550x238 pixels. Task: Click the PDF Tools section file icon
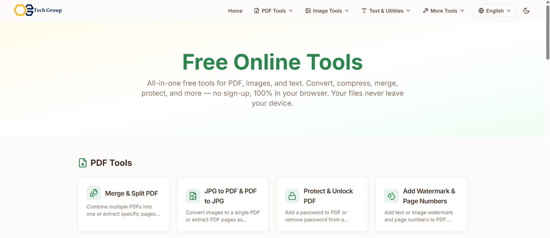pos(83,163)
